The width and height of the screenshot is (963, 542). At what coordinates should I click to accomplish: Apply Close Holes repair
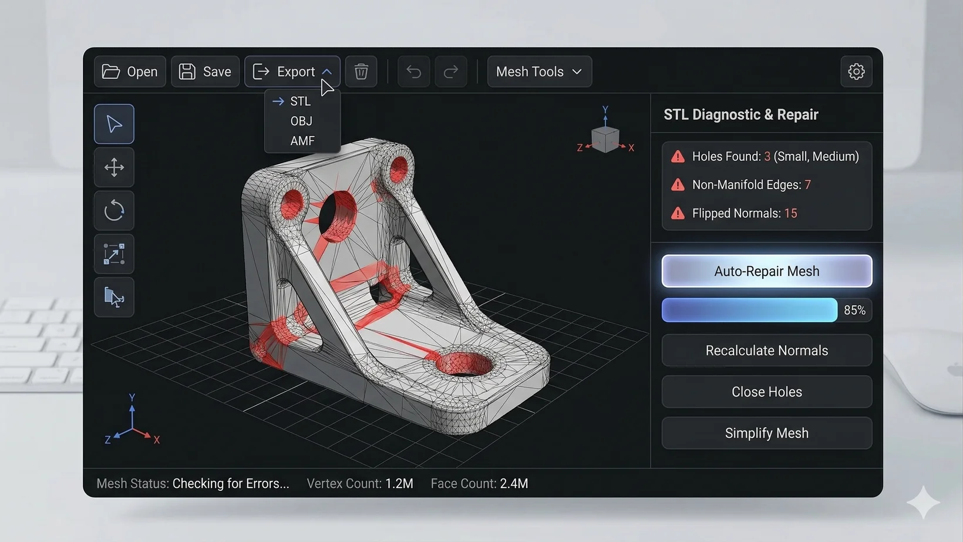click(766, 392)
